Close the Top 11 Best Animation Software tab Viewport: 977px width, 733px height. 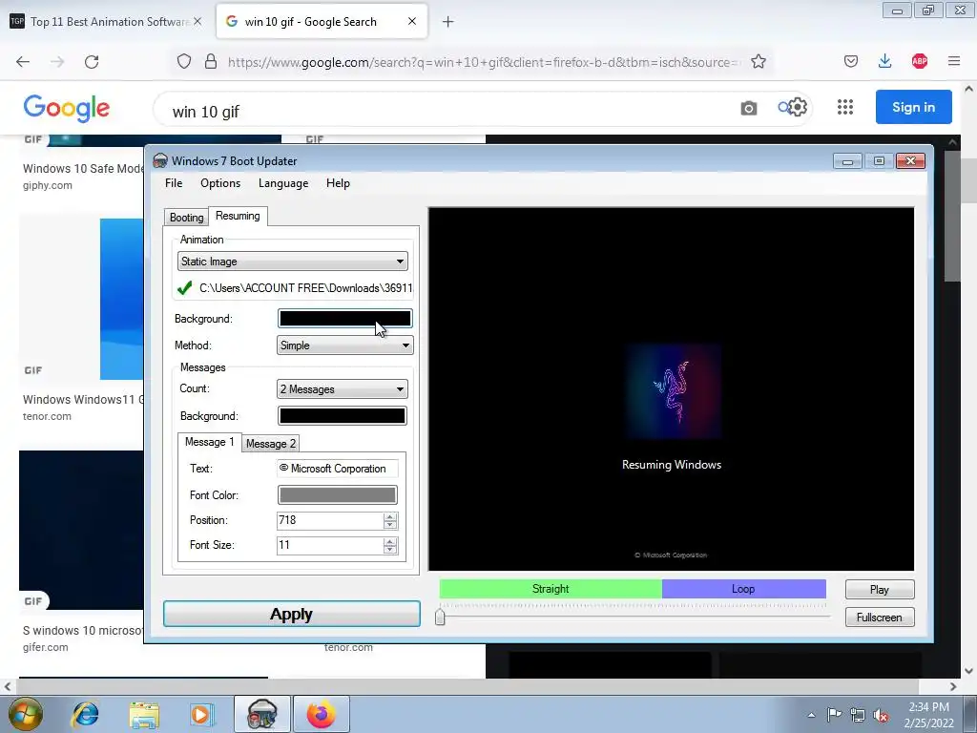coord(197,21)
